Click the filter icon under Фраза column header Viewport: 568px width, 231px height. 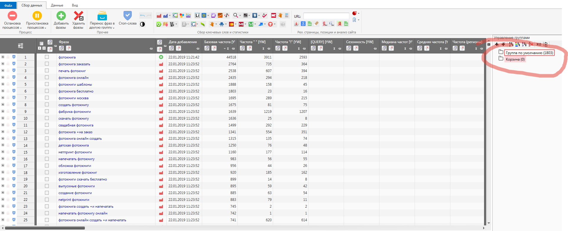click(x=61, y=48)
